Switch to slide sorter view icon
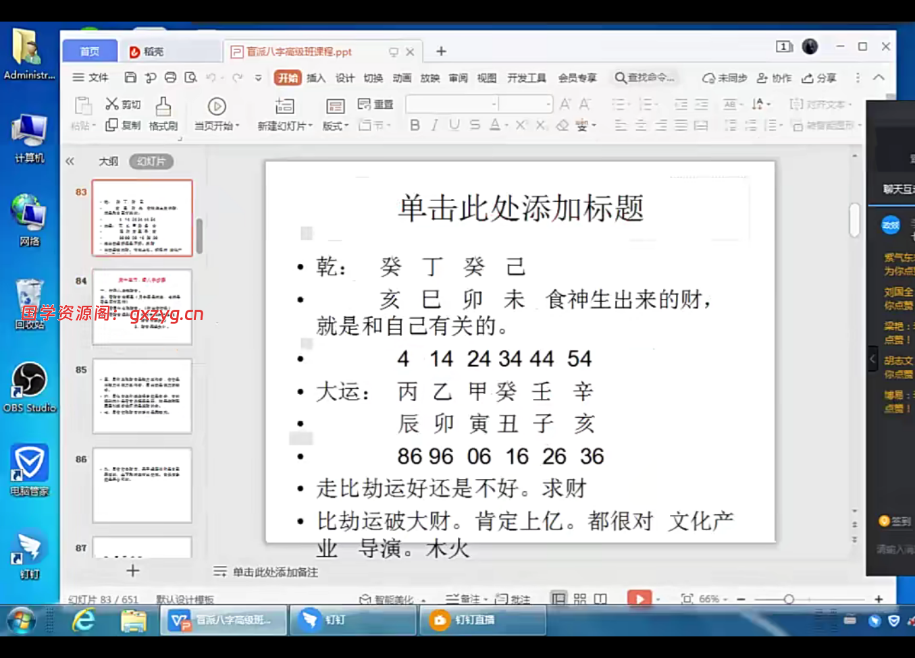 [x=580, y=599]
